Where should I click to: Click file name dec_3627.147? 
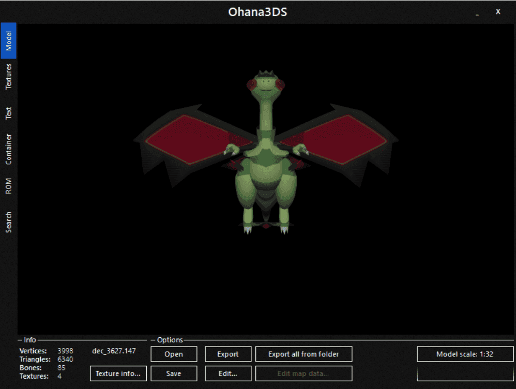[x=114, y=351]
